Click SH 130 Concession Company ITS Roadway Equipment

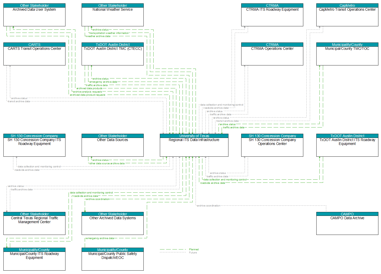[x=34, y=145]
